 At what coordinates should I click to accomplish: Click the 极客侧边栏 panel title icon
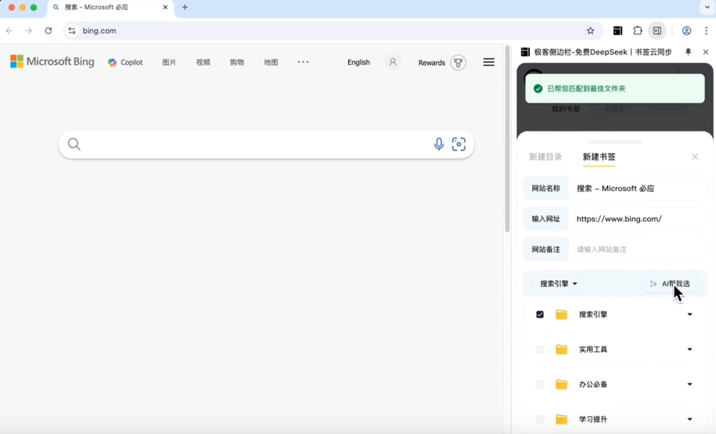(x=525, y=52)
